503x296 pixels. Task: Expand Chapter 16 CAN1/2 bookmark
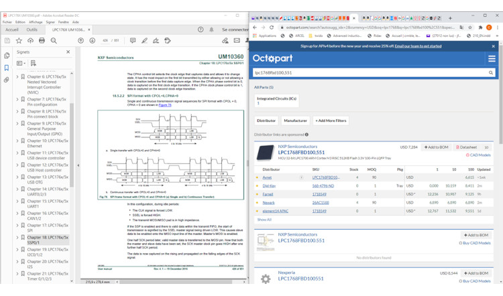click(x=17, y=213)
